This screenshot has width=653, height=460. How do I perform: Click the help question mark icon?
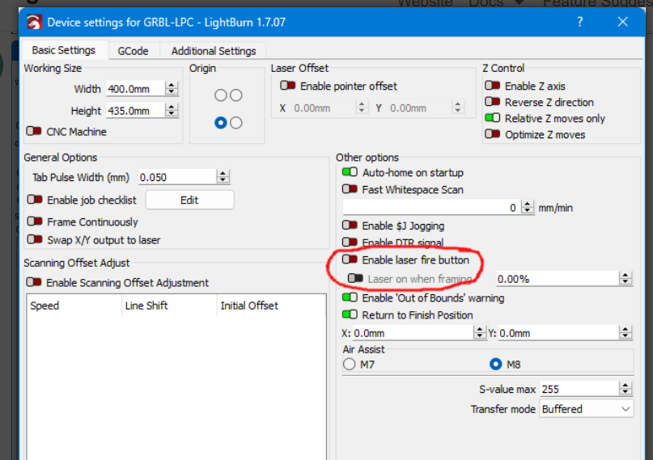tap(579, 22)
